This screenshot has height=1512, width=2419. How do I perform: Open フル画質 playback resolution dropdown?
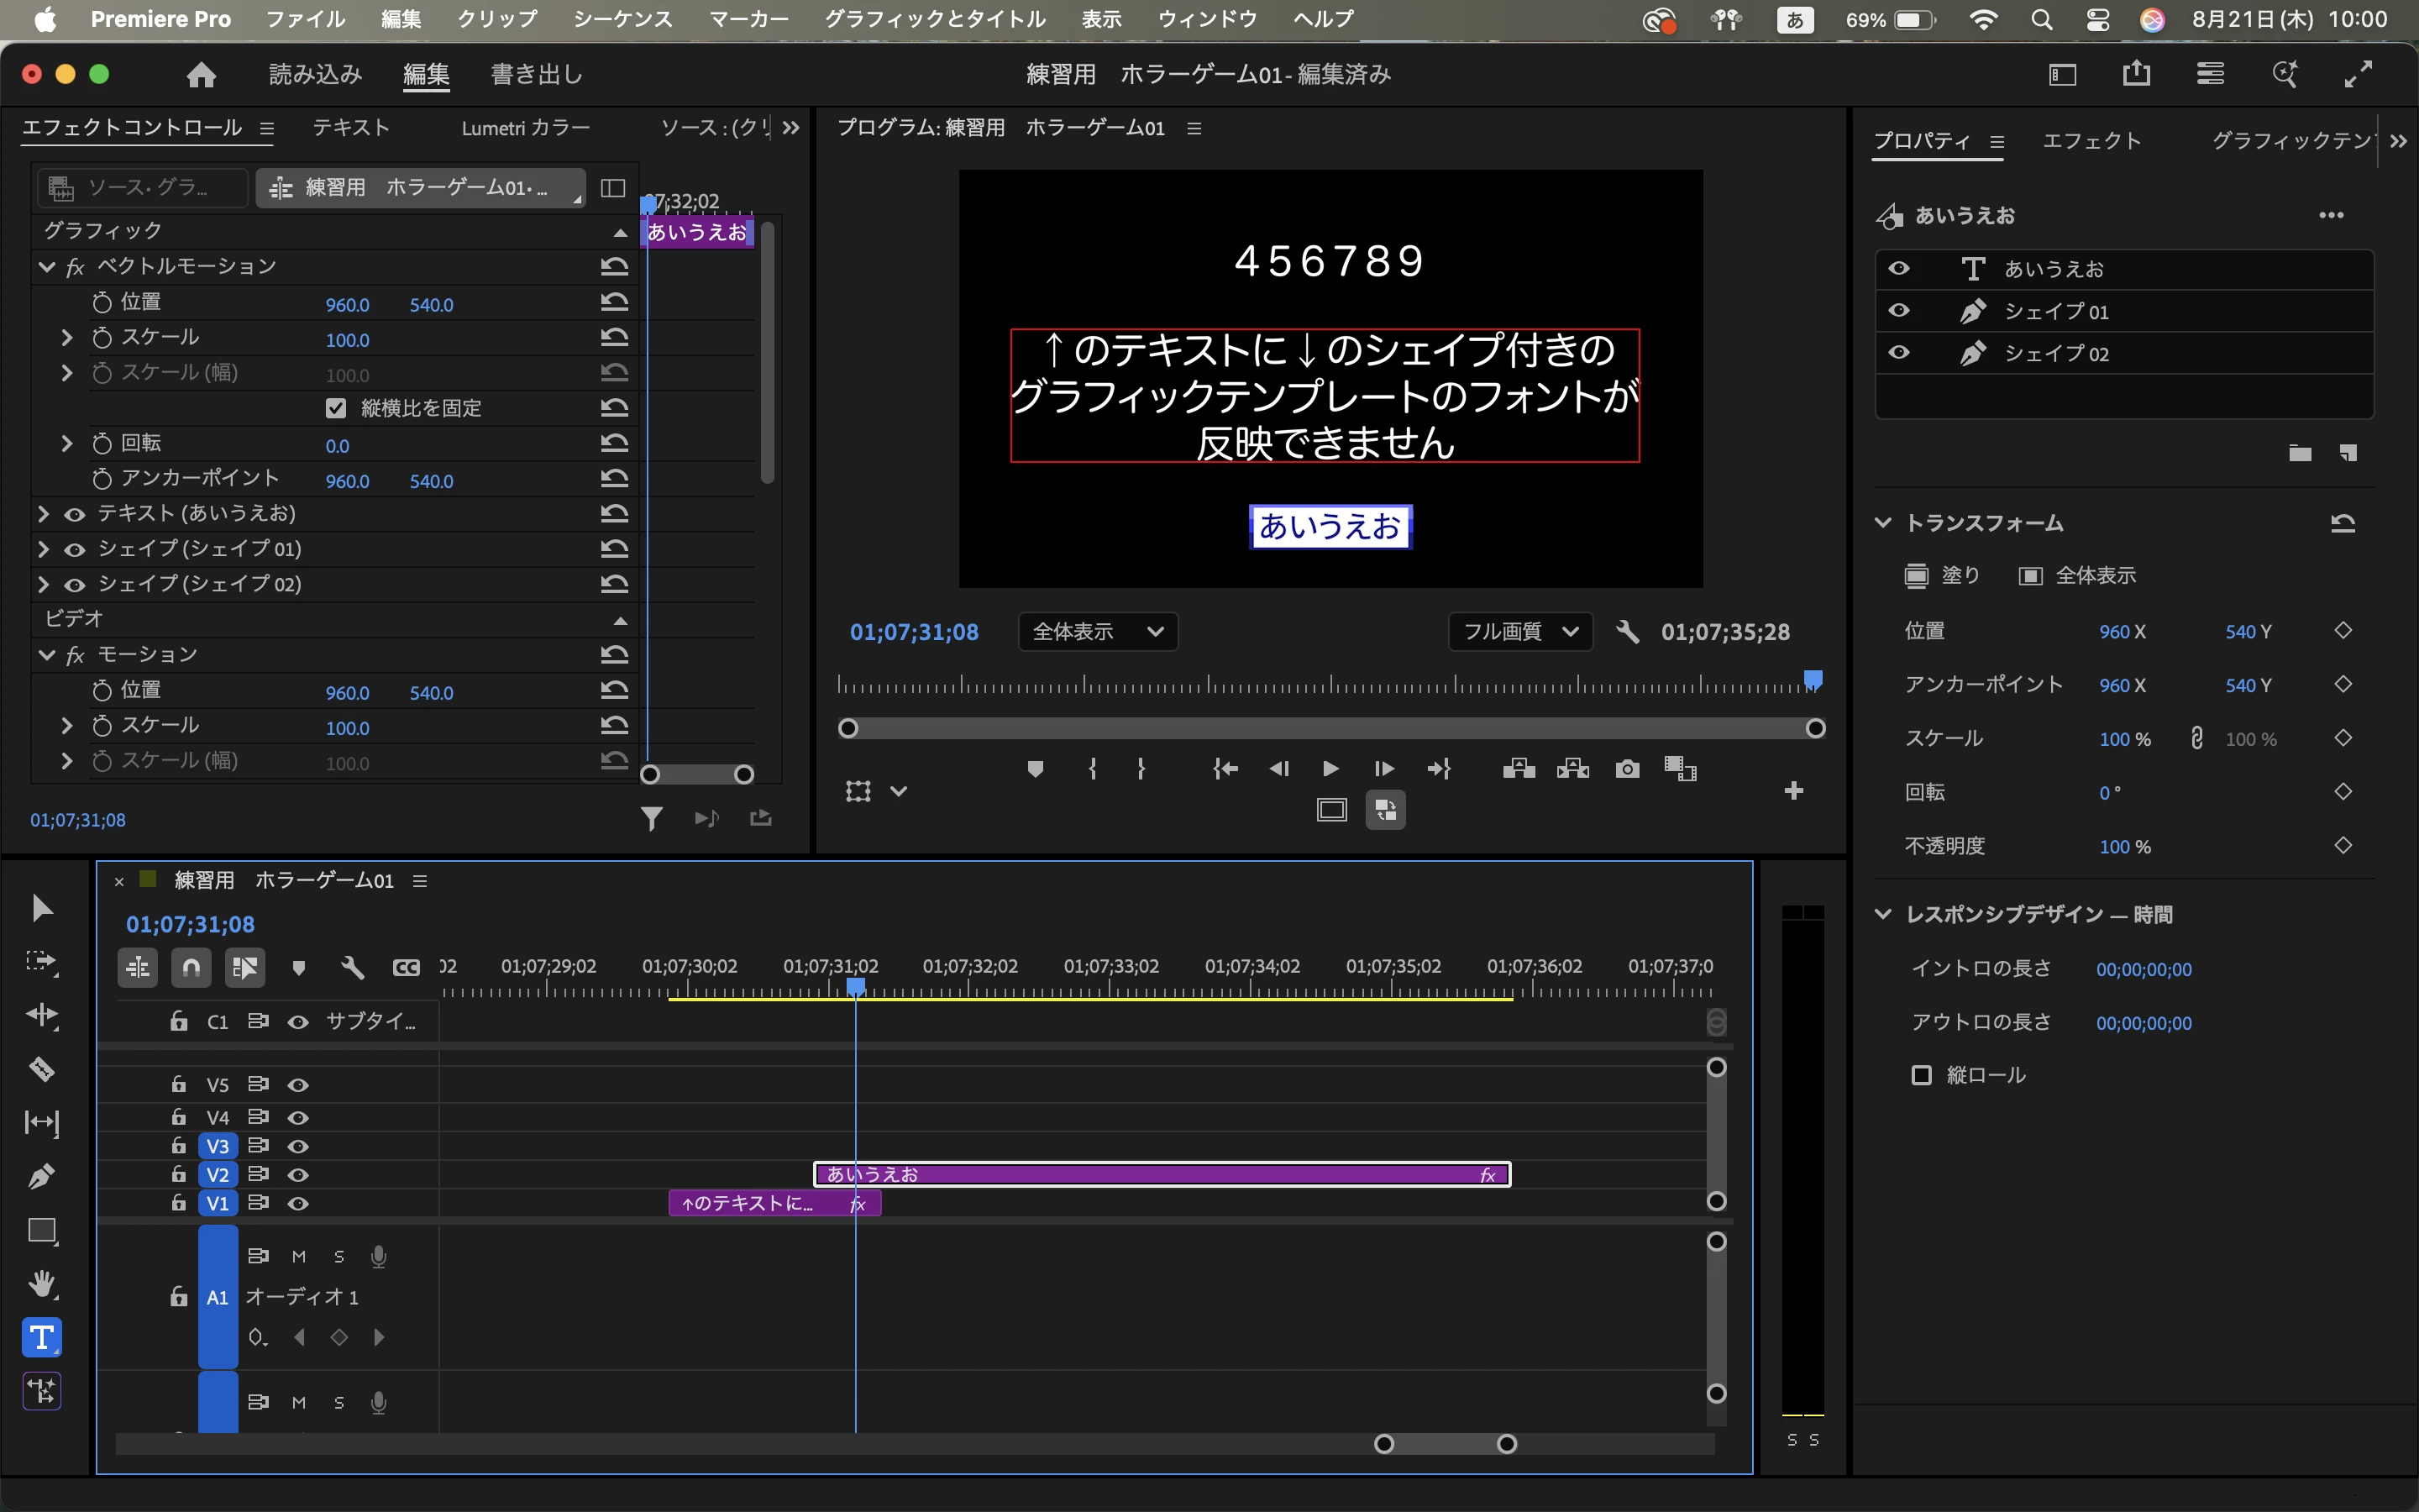point(1519,632)
